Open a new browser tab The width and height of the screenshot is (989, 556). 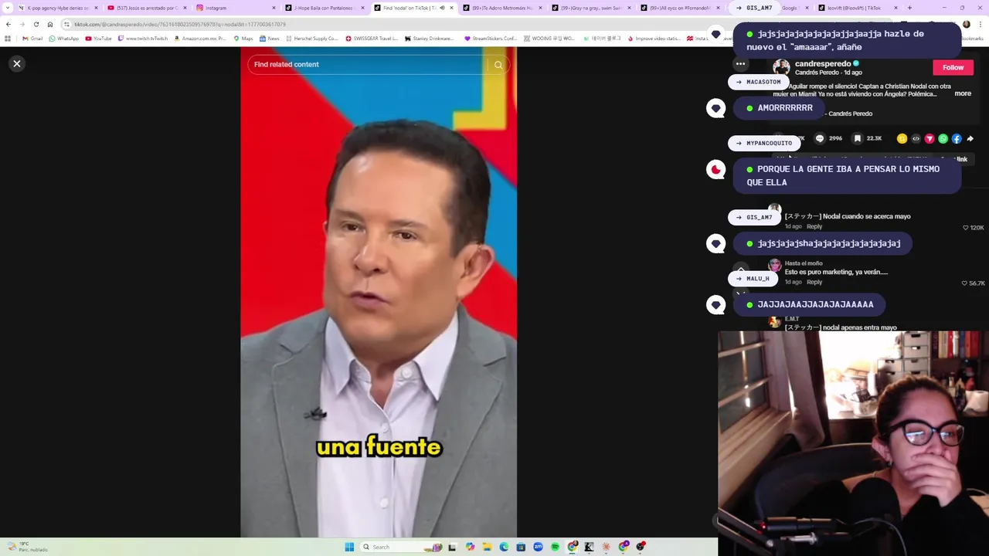click(909, 8)
